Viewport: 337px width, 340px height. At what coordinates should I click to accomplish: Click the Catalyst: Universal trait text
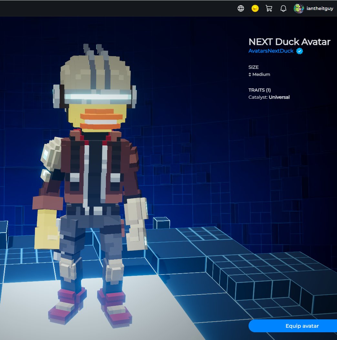[269, 97]
